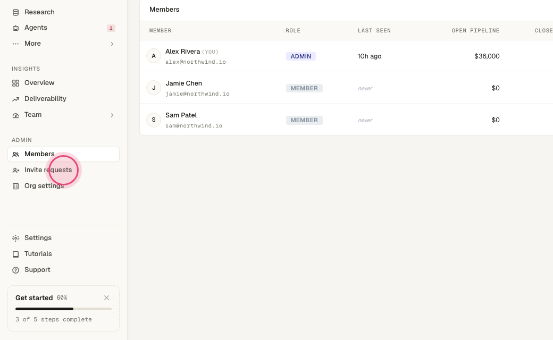Click the Get started progress bar
Viewport: 553px width, 340px height.
pyautogui.click(x=63, y=309)
